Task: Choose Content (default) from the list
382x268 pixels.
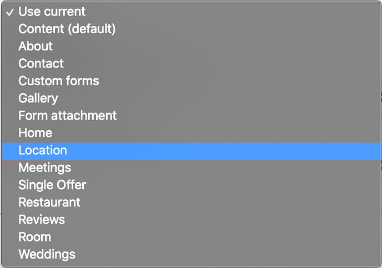Action: [67, 29]
